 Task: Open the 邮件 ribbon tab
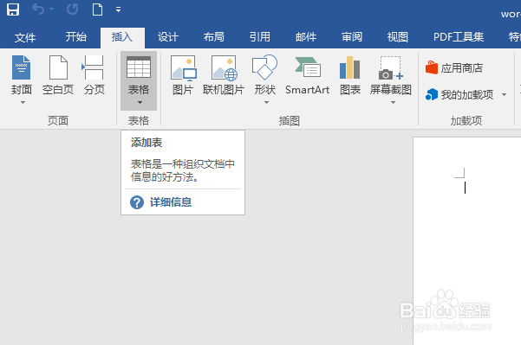click(x=306, y=37)
